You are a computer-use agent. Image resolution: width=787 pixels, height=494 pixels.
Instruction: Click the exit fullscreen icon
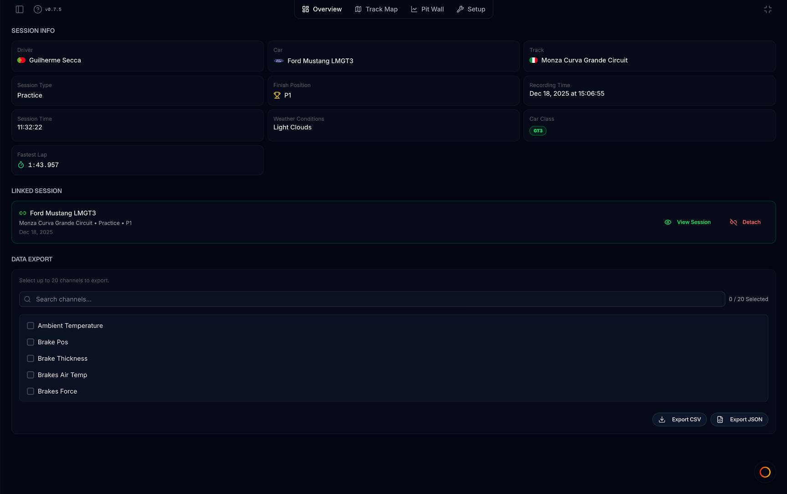(x=768, y=9)
